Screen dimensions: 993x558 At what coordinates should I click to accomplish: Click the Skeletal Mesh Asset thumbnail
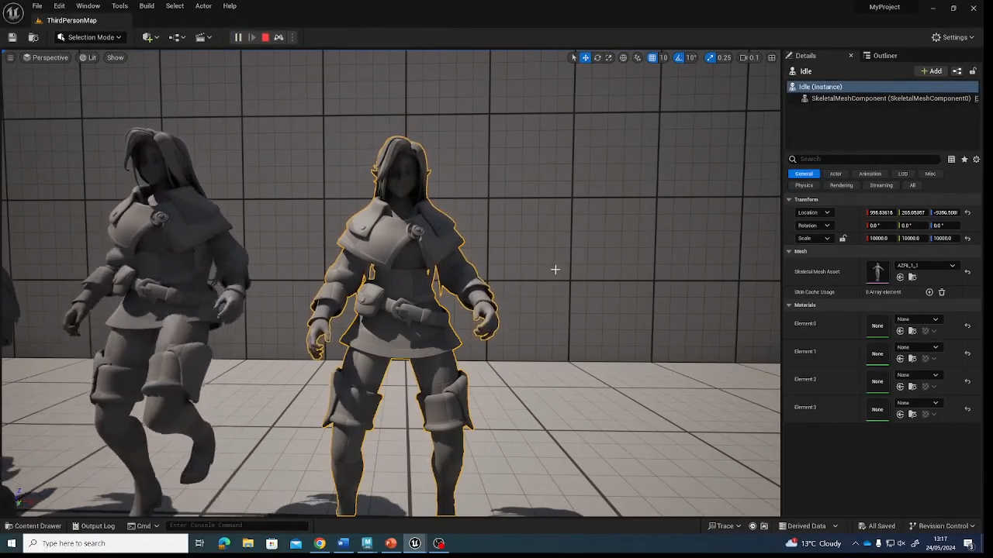[877, 271]
